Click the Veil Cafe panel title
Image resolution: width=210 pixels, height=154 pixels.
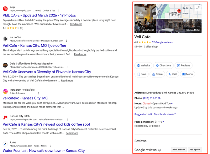[x=142, y=37]
